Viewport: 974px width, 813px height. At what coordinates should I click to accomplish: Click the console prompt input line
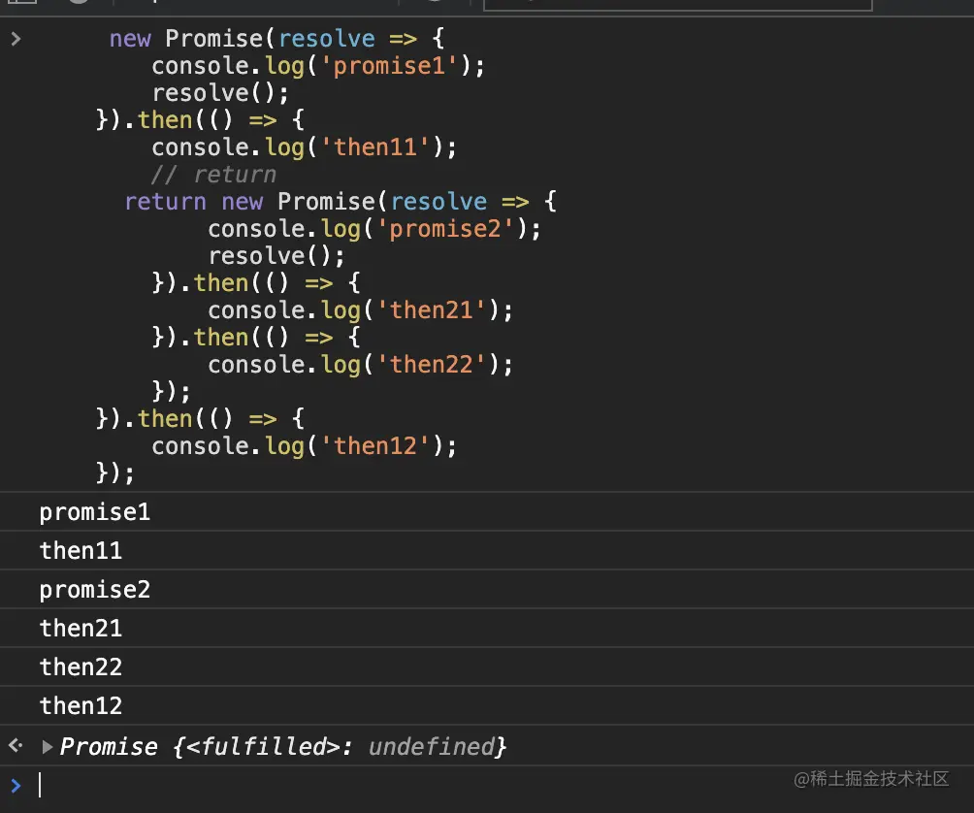tap(487, 786)
